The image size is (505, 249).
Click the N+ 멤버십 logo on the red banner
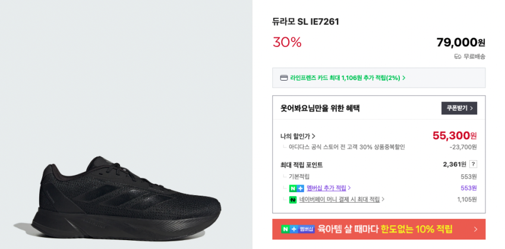click(298, 229)
